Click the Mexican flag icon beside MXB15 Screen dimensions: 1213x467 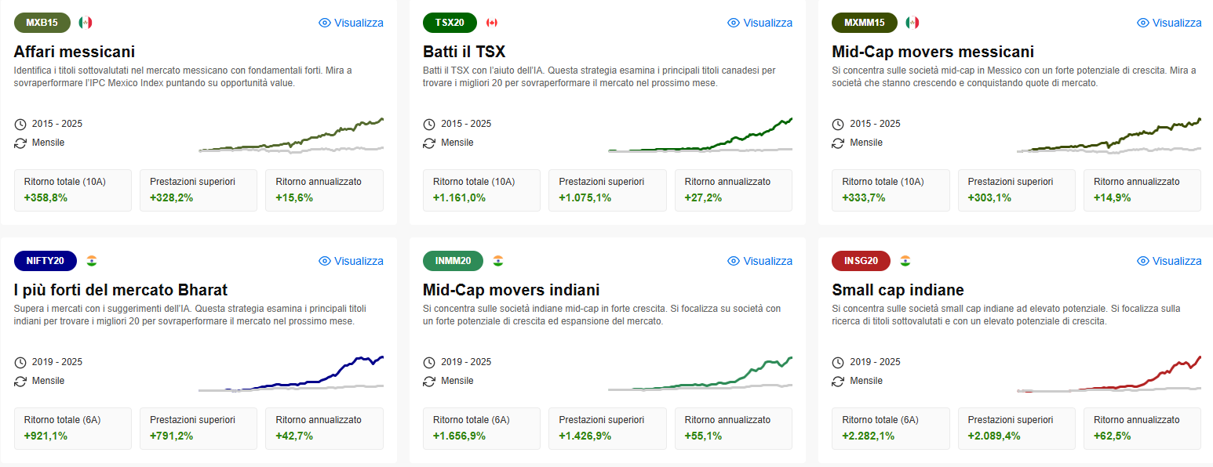(86, 23)
